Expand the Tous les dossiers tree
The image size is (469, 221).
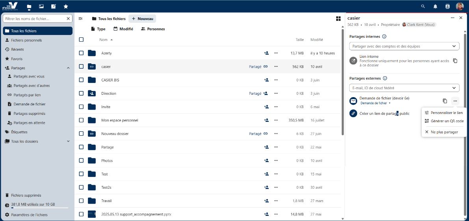click(68, 141)
